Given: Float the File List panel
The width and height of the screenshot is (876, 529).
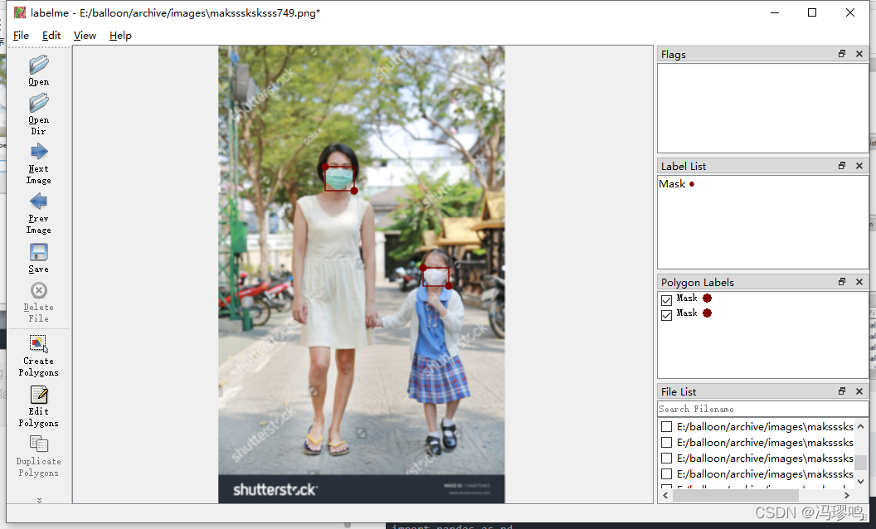Looking at the screenshot, I should click(842, 391).
